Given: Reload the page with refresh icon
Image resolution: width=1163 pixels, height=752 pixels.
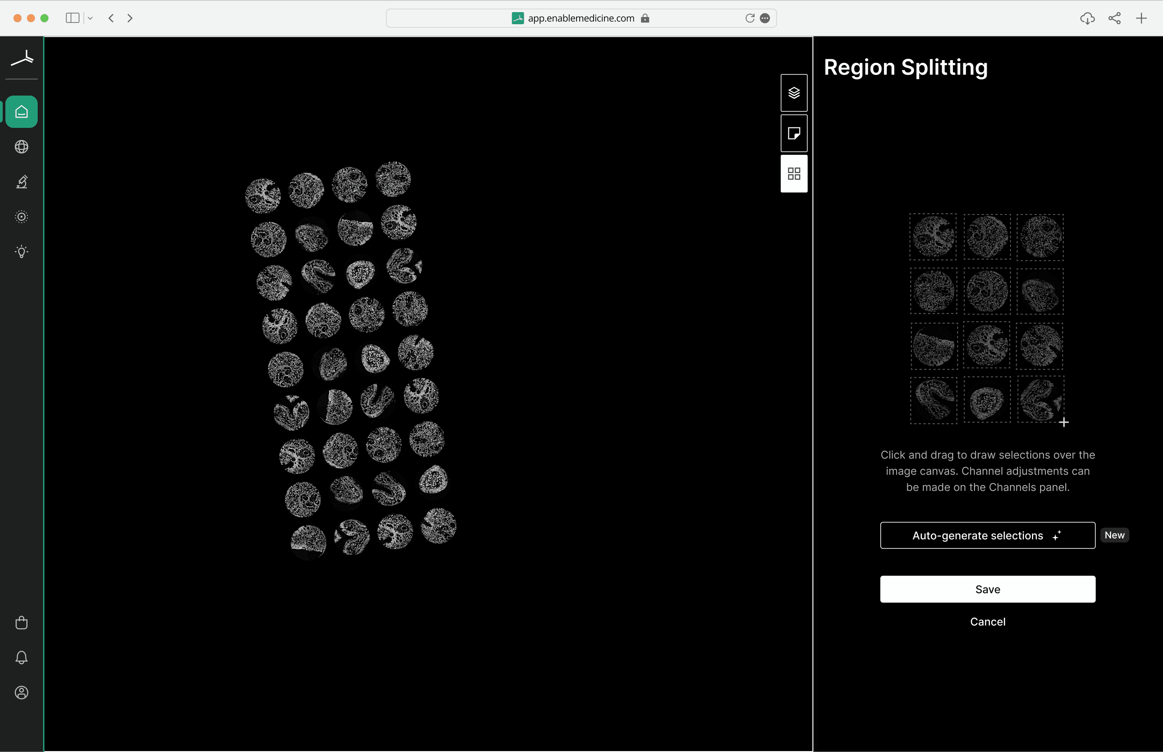Looking at the screenshot, I should coord(750,18).
